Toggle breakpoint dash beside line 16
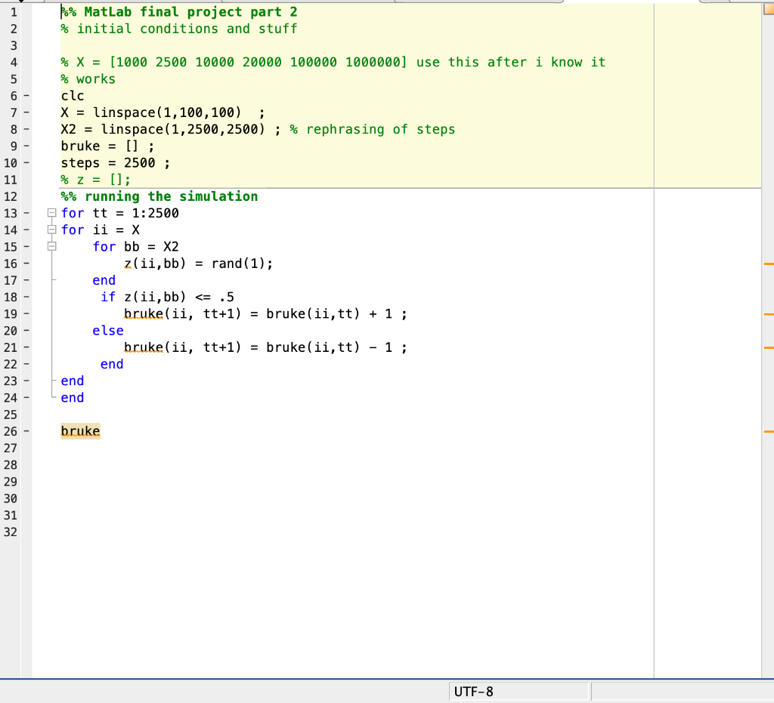The image size is (774, 703). pos(26,264)
